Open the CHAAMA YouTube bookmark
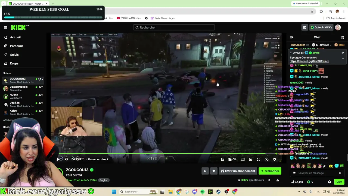This screenshot has height=196, width=348. click(x=129, y=18)
